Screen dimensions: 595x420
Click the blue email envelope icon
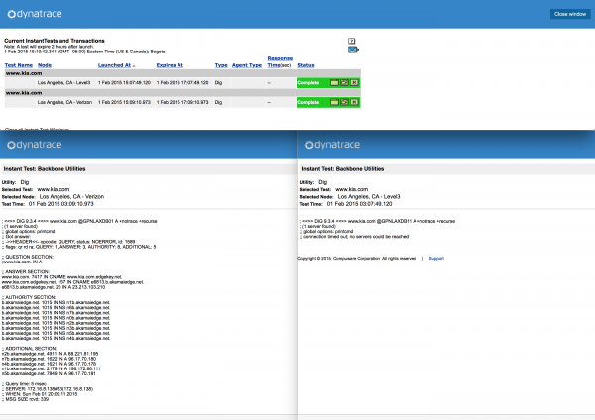pyautogui.click(x=353, y=50)
